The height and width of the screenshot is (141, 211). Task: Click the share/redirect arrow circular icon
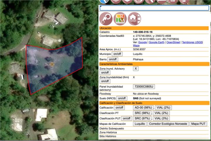click(106, 19)
